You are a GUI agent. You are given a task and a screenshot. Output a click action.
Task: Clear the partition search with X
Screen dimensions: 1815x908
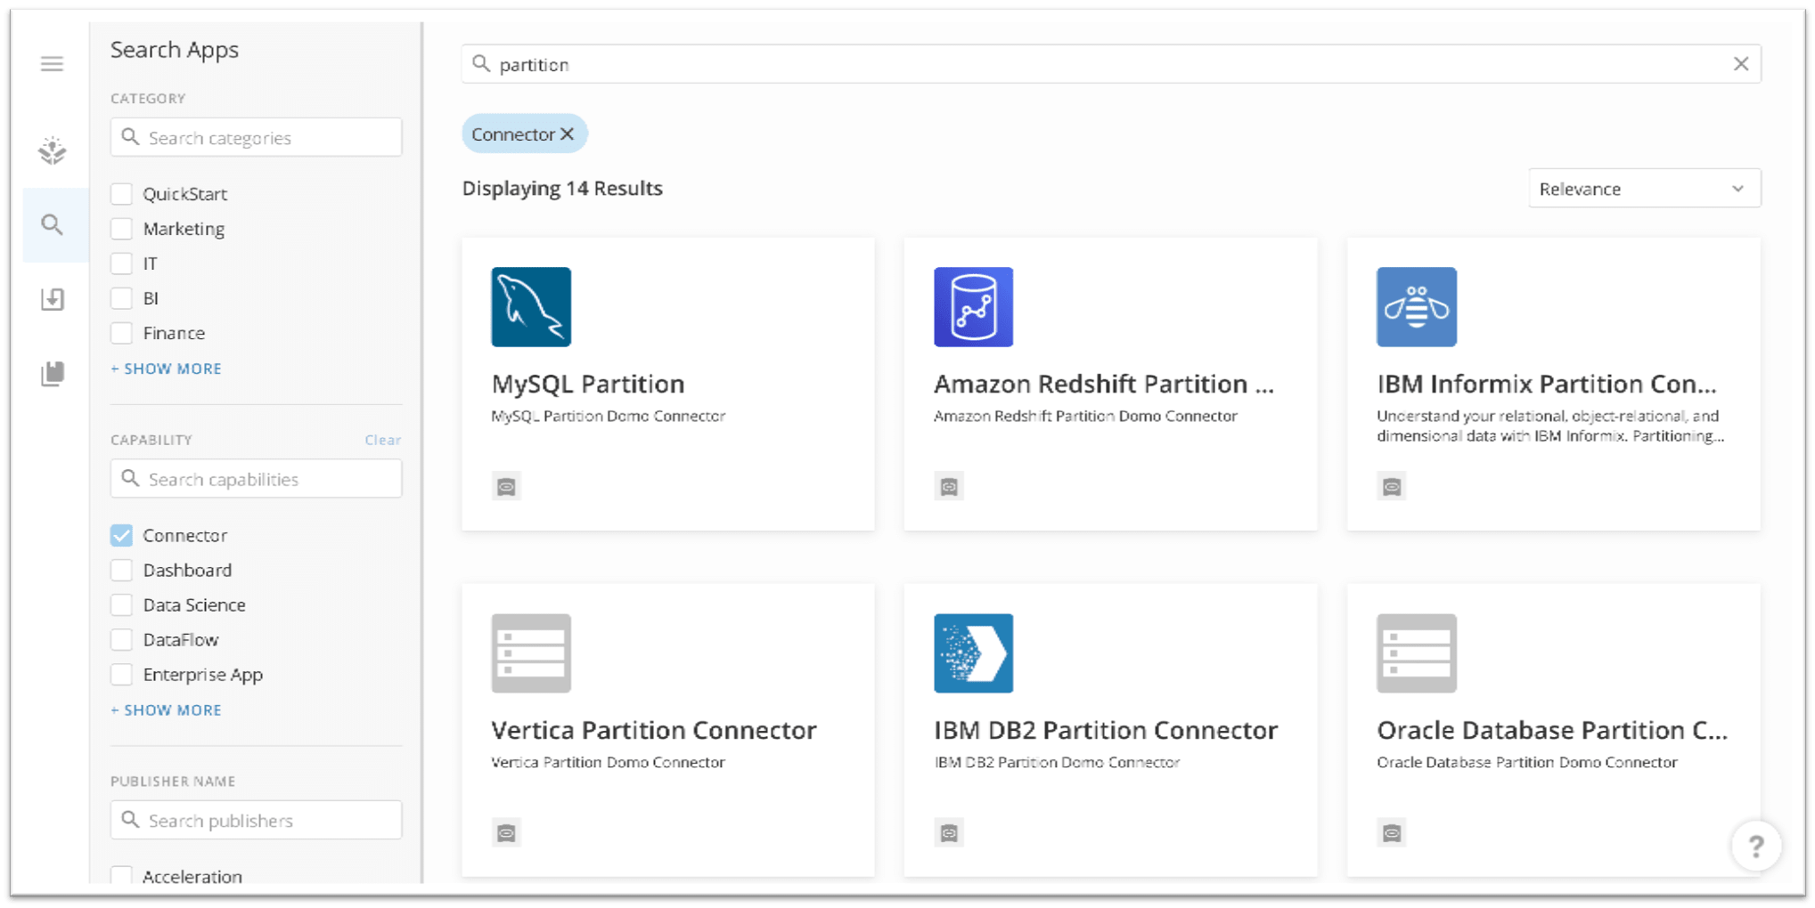point(1740,64)
